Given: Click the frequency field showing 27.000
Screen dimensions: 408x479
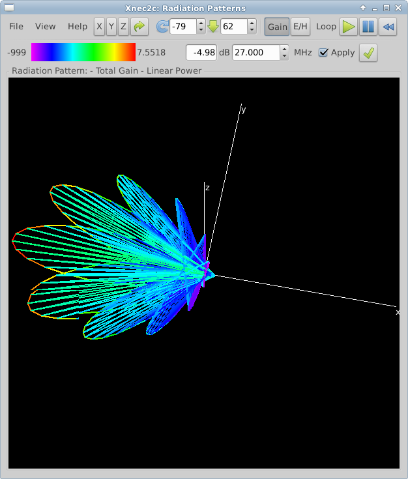Looking at the screenshot, I should (x=256, y=53).
